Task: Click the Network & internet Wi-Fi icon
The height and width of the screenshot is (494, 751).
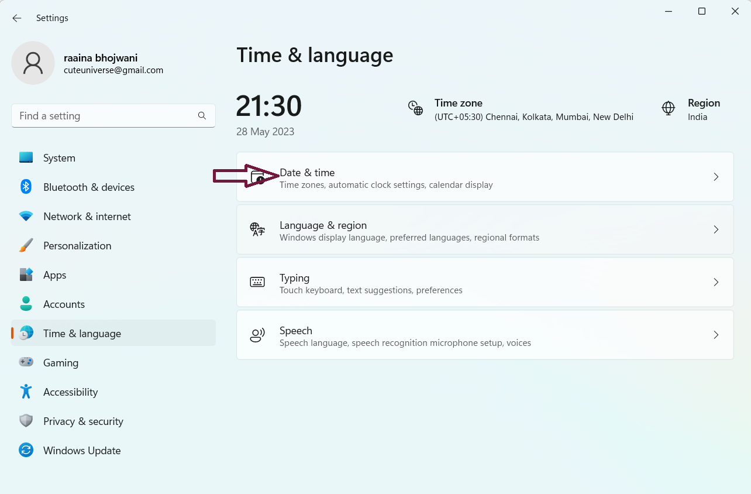Action: [26, 216]
